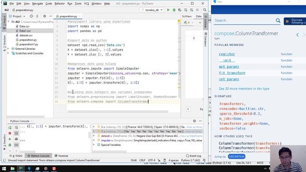Screen dimensions: 306x172
Task: Toggle read-only lock icon in status bar
Action: [159, 161]
